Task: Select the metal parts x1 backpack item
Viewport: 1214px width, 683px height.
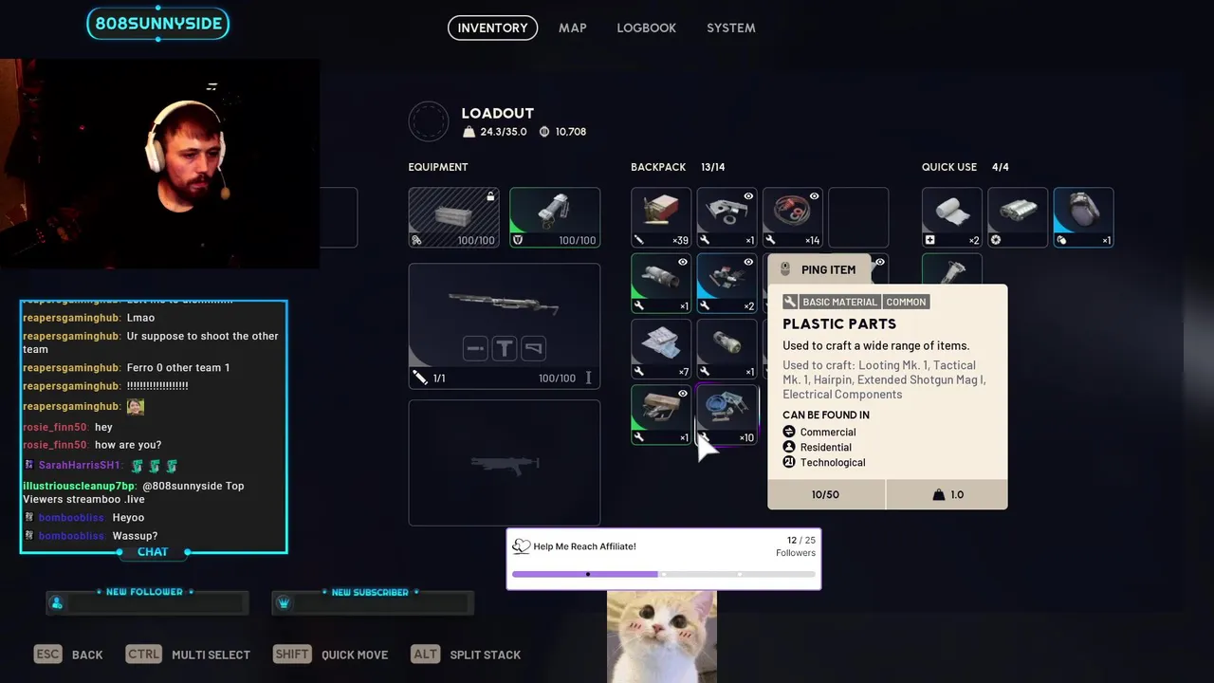Action: (727, 217)
